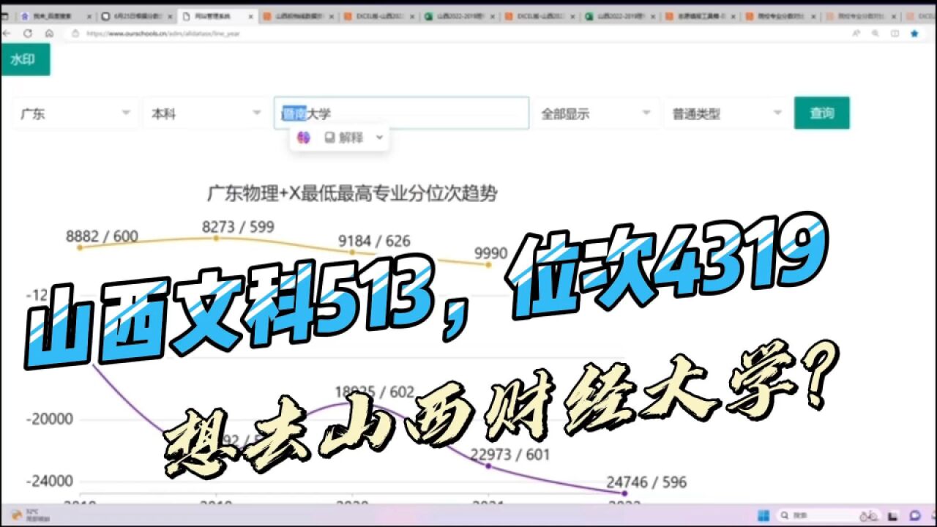The height and width of the screenshot is (527, 937).
Task: Click chart data point 8273 / 599
Action: pos(215,238)
